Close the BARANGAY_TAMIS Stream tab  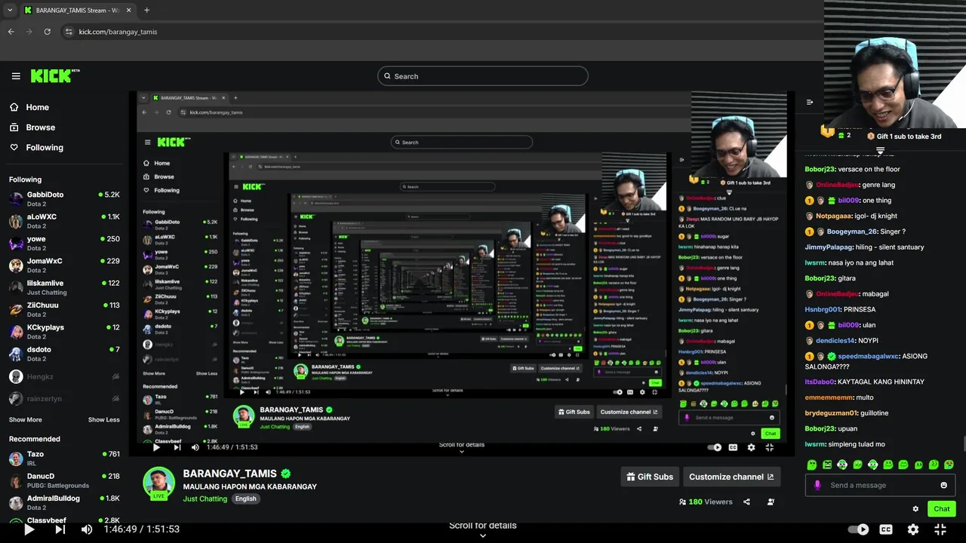click(128, 10)
